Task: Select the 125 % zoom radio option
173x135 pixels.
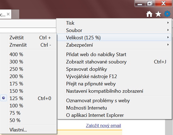Action: point(16,98)
